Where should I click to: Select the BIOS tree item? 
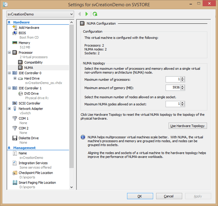point(22,33)
